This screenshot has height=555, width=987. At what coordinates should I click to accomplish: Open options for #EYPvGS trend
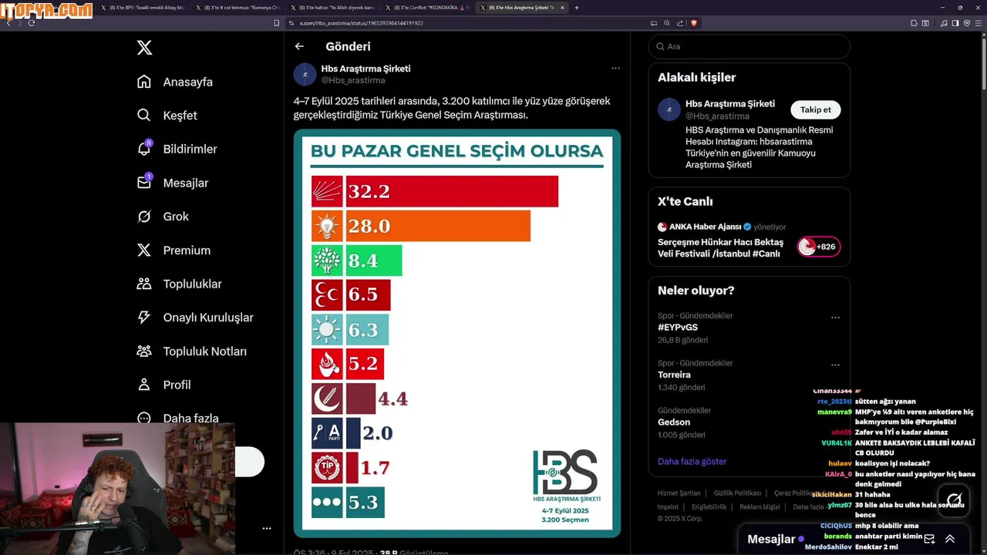(x=835, y=318)
